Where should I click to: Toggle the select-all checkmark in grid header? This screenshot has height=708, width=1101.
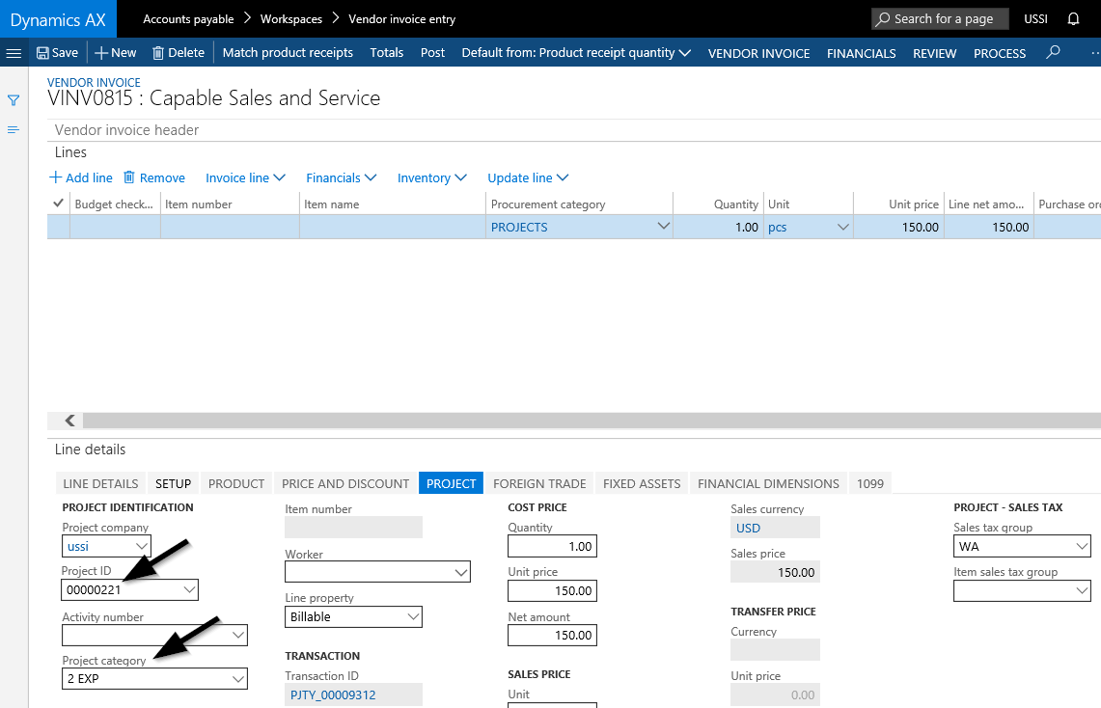pos(58,204)
